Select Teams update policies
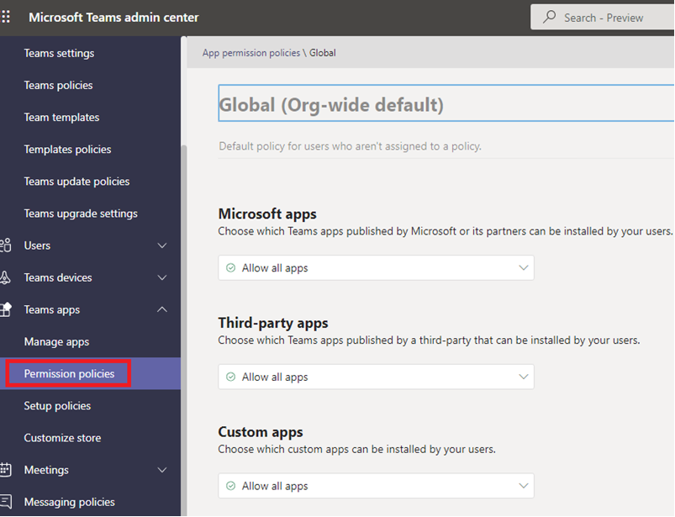 pyautogui.click(x=76, y=182)
